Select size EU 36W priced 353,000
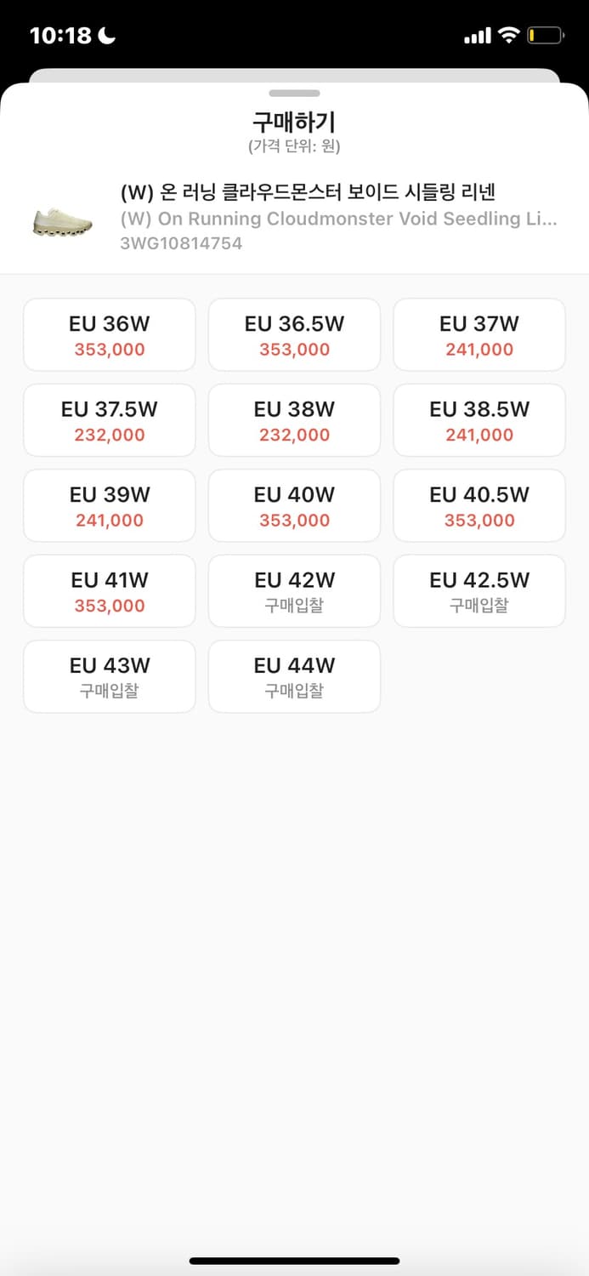This screenshot has height=1276, width=589. click(x=109, y=334)
